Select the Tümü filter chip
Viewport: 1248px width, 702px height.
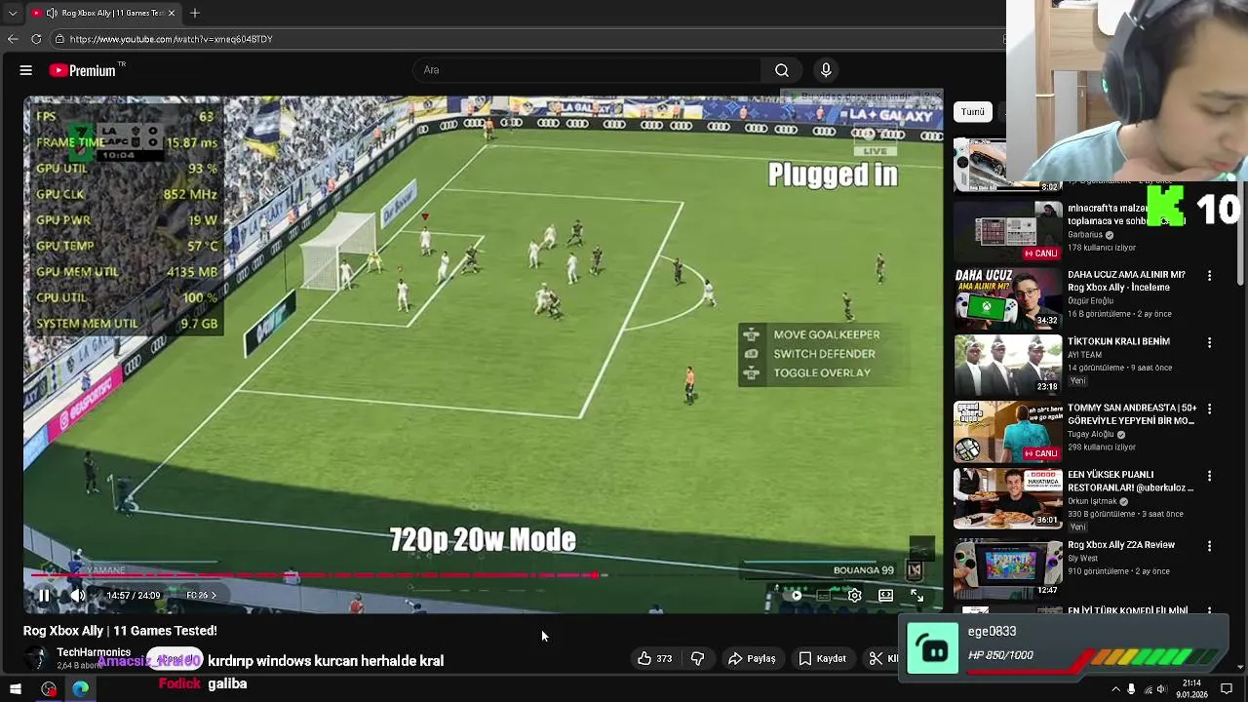click(x=973, y=112)
